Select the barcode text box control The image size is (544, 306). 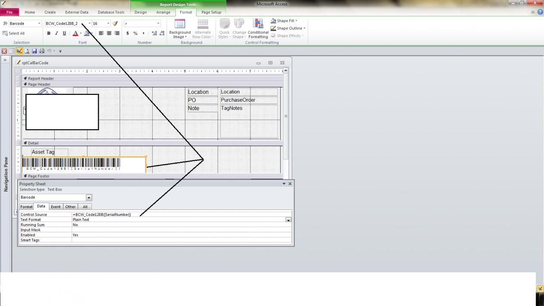84,165
